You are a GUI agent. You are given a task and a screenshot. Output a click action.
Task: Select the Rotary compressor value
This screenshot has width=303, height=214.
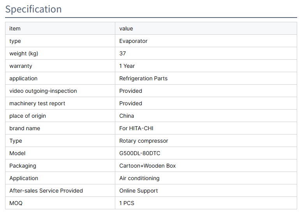(144, 141)
